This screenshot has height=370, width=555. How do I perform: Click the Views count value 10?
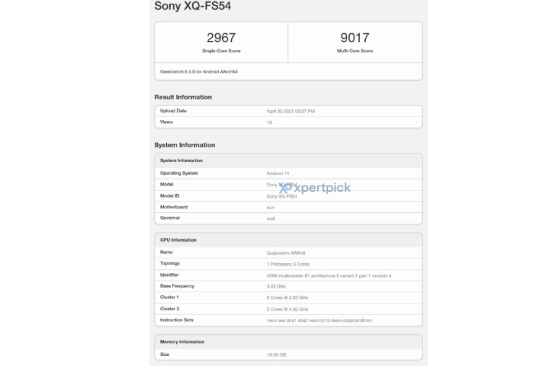[269, 122]
